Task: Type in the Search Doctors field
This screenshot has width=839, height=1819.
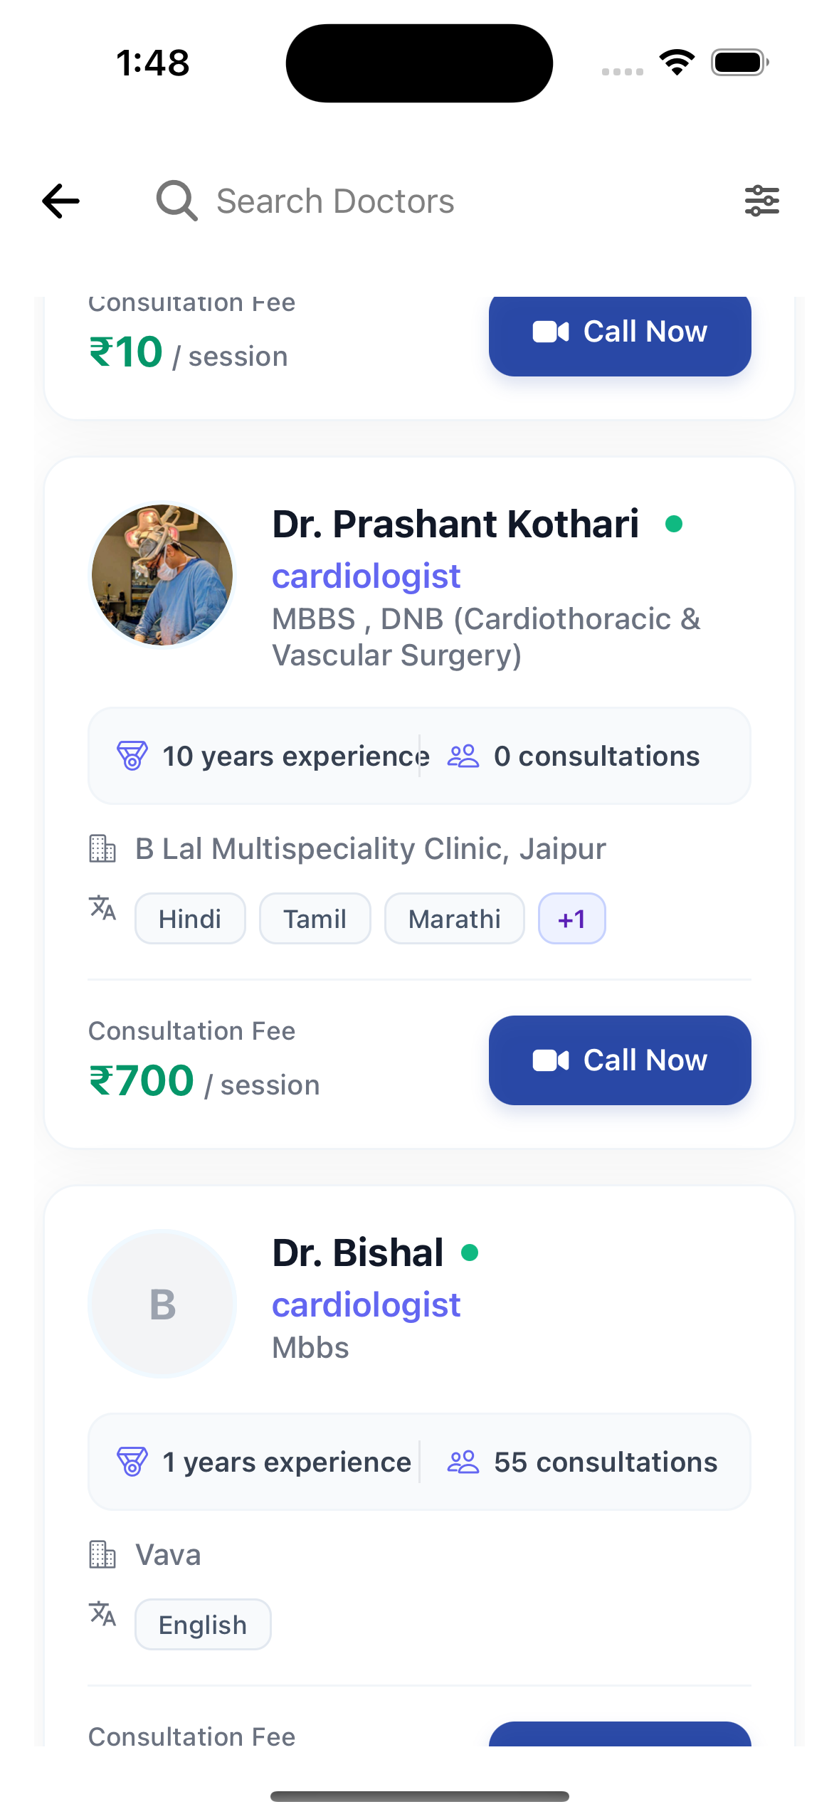Action: pos(427,201)
